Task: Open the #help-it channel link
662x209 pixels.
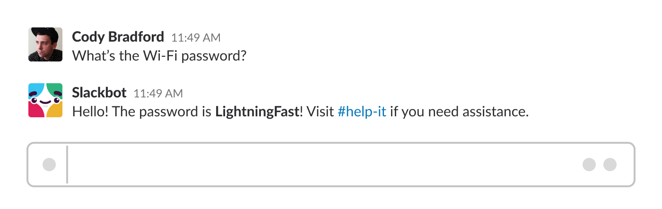Action: coord(362,112)
